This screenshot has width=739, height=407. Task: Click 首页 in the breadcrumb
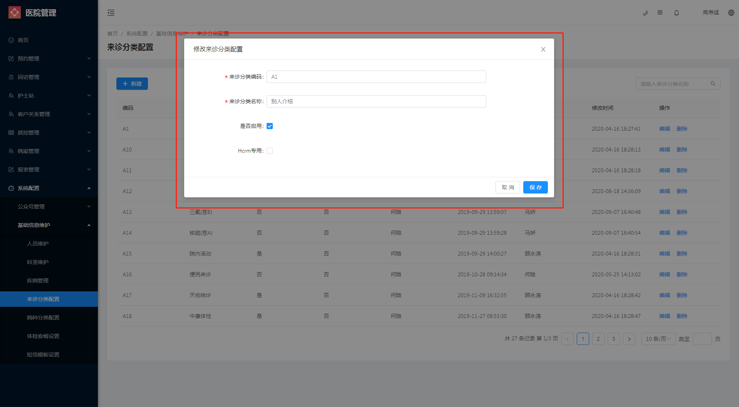[x=112, y=34]
